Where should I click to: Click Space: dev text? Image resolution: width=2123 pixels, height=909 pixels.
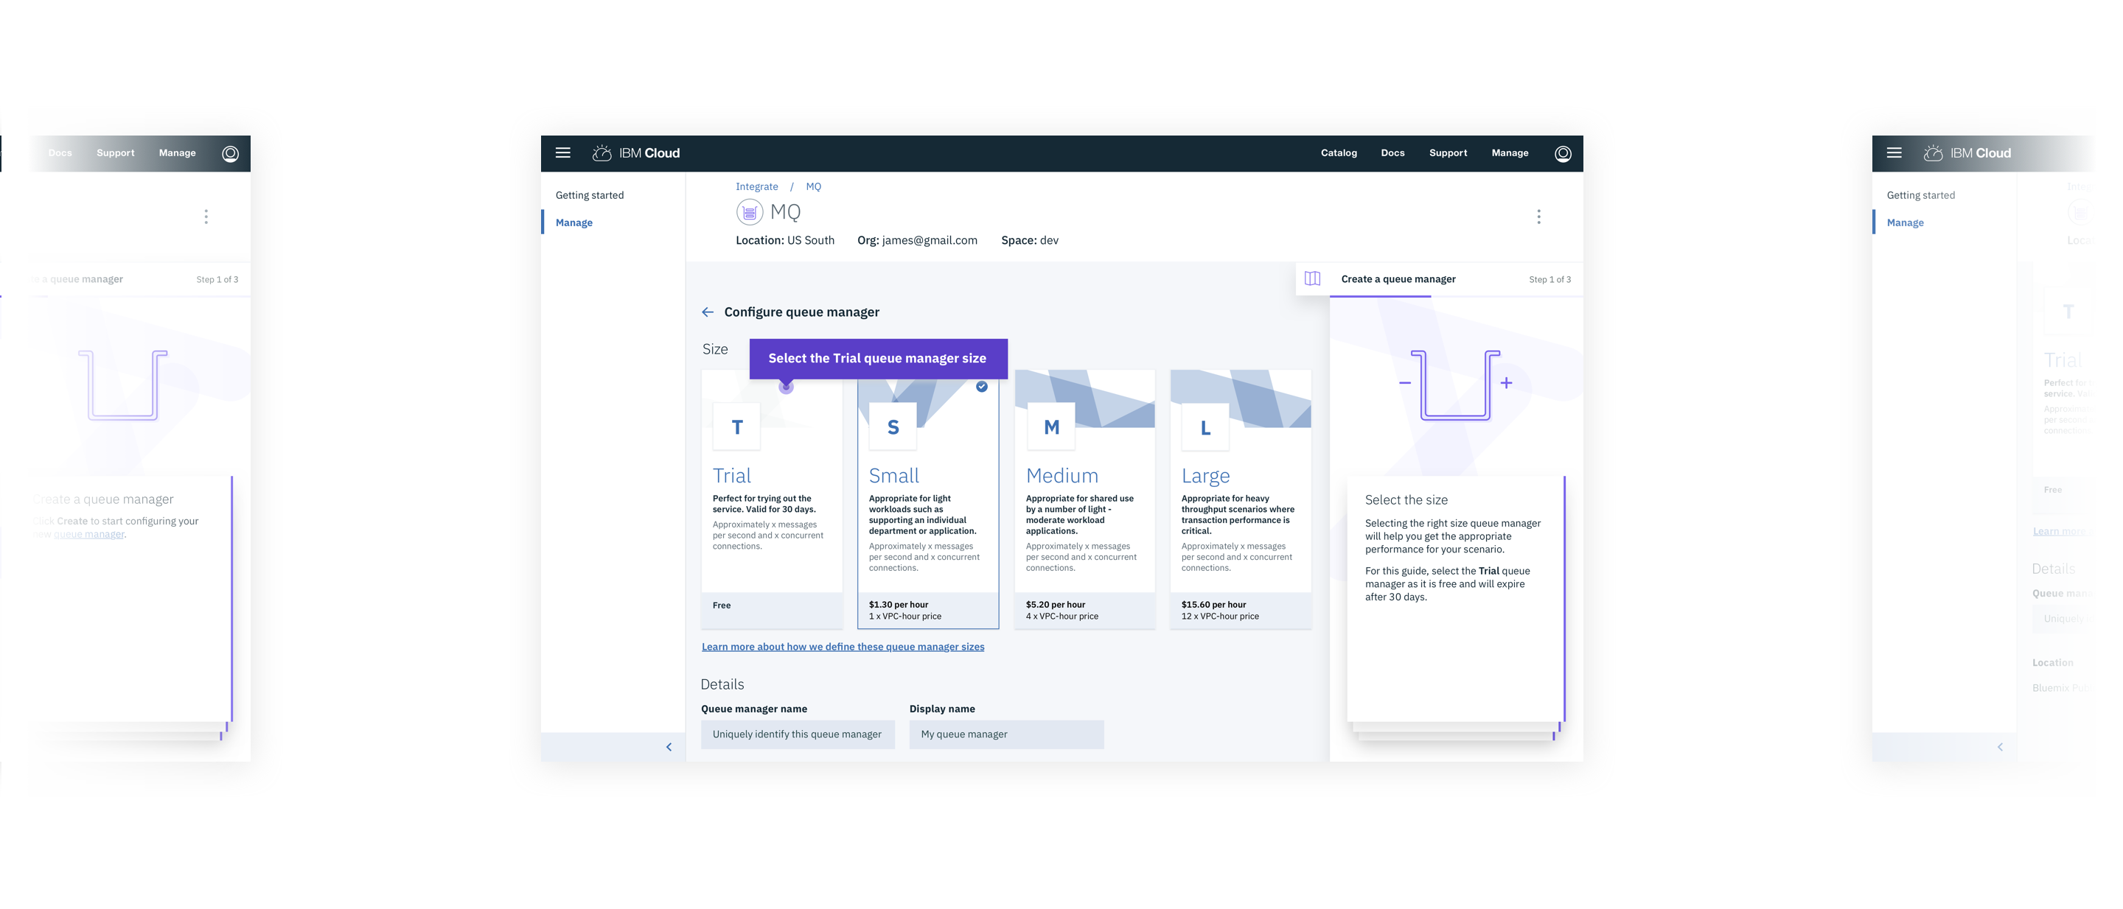click(x=1029, y=240)
